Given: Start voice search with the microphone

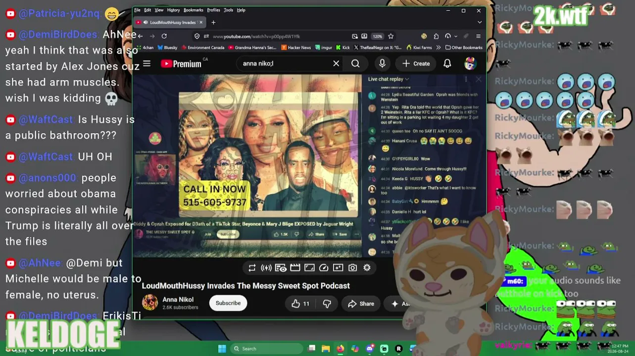Looking at the screenshot, I should (382, 63).
